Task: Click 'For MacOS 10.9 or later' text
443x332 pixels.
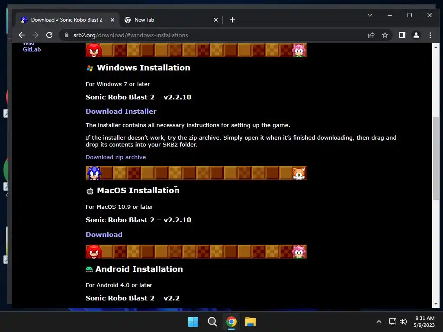Action: (119, 207)
